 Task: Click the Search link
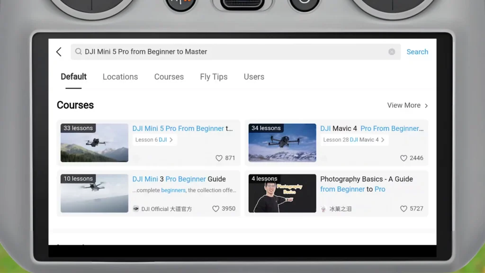pyautogui.click(x=417, y=52)
